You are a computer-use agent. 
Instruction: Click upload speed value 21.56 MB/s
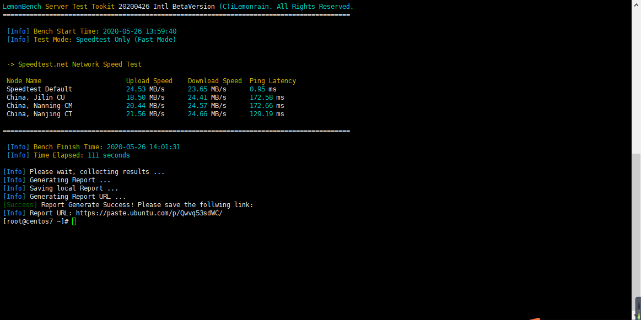145,113
